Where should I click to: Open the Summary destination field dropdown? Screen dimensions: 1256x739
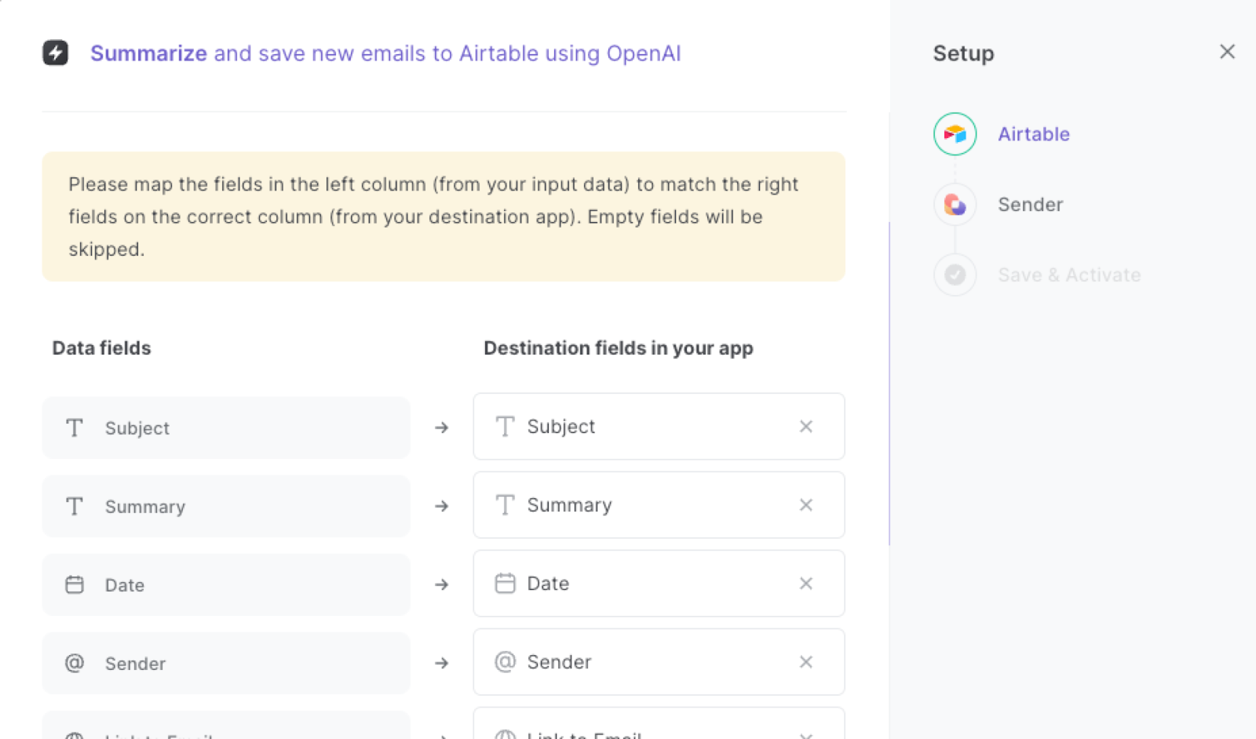(x=659, y=505)
